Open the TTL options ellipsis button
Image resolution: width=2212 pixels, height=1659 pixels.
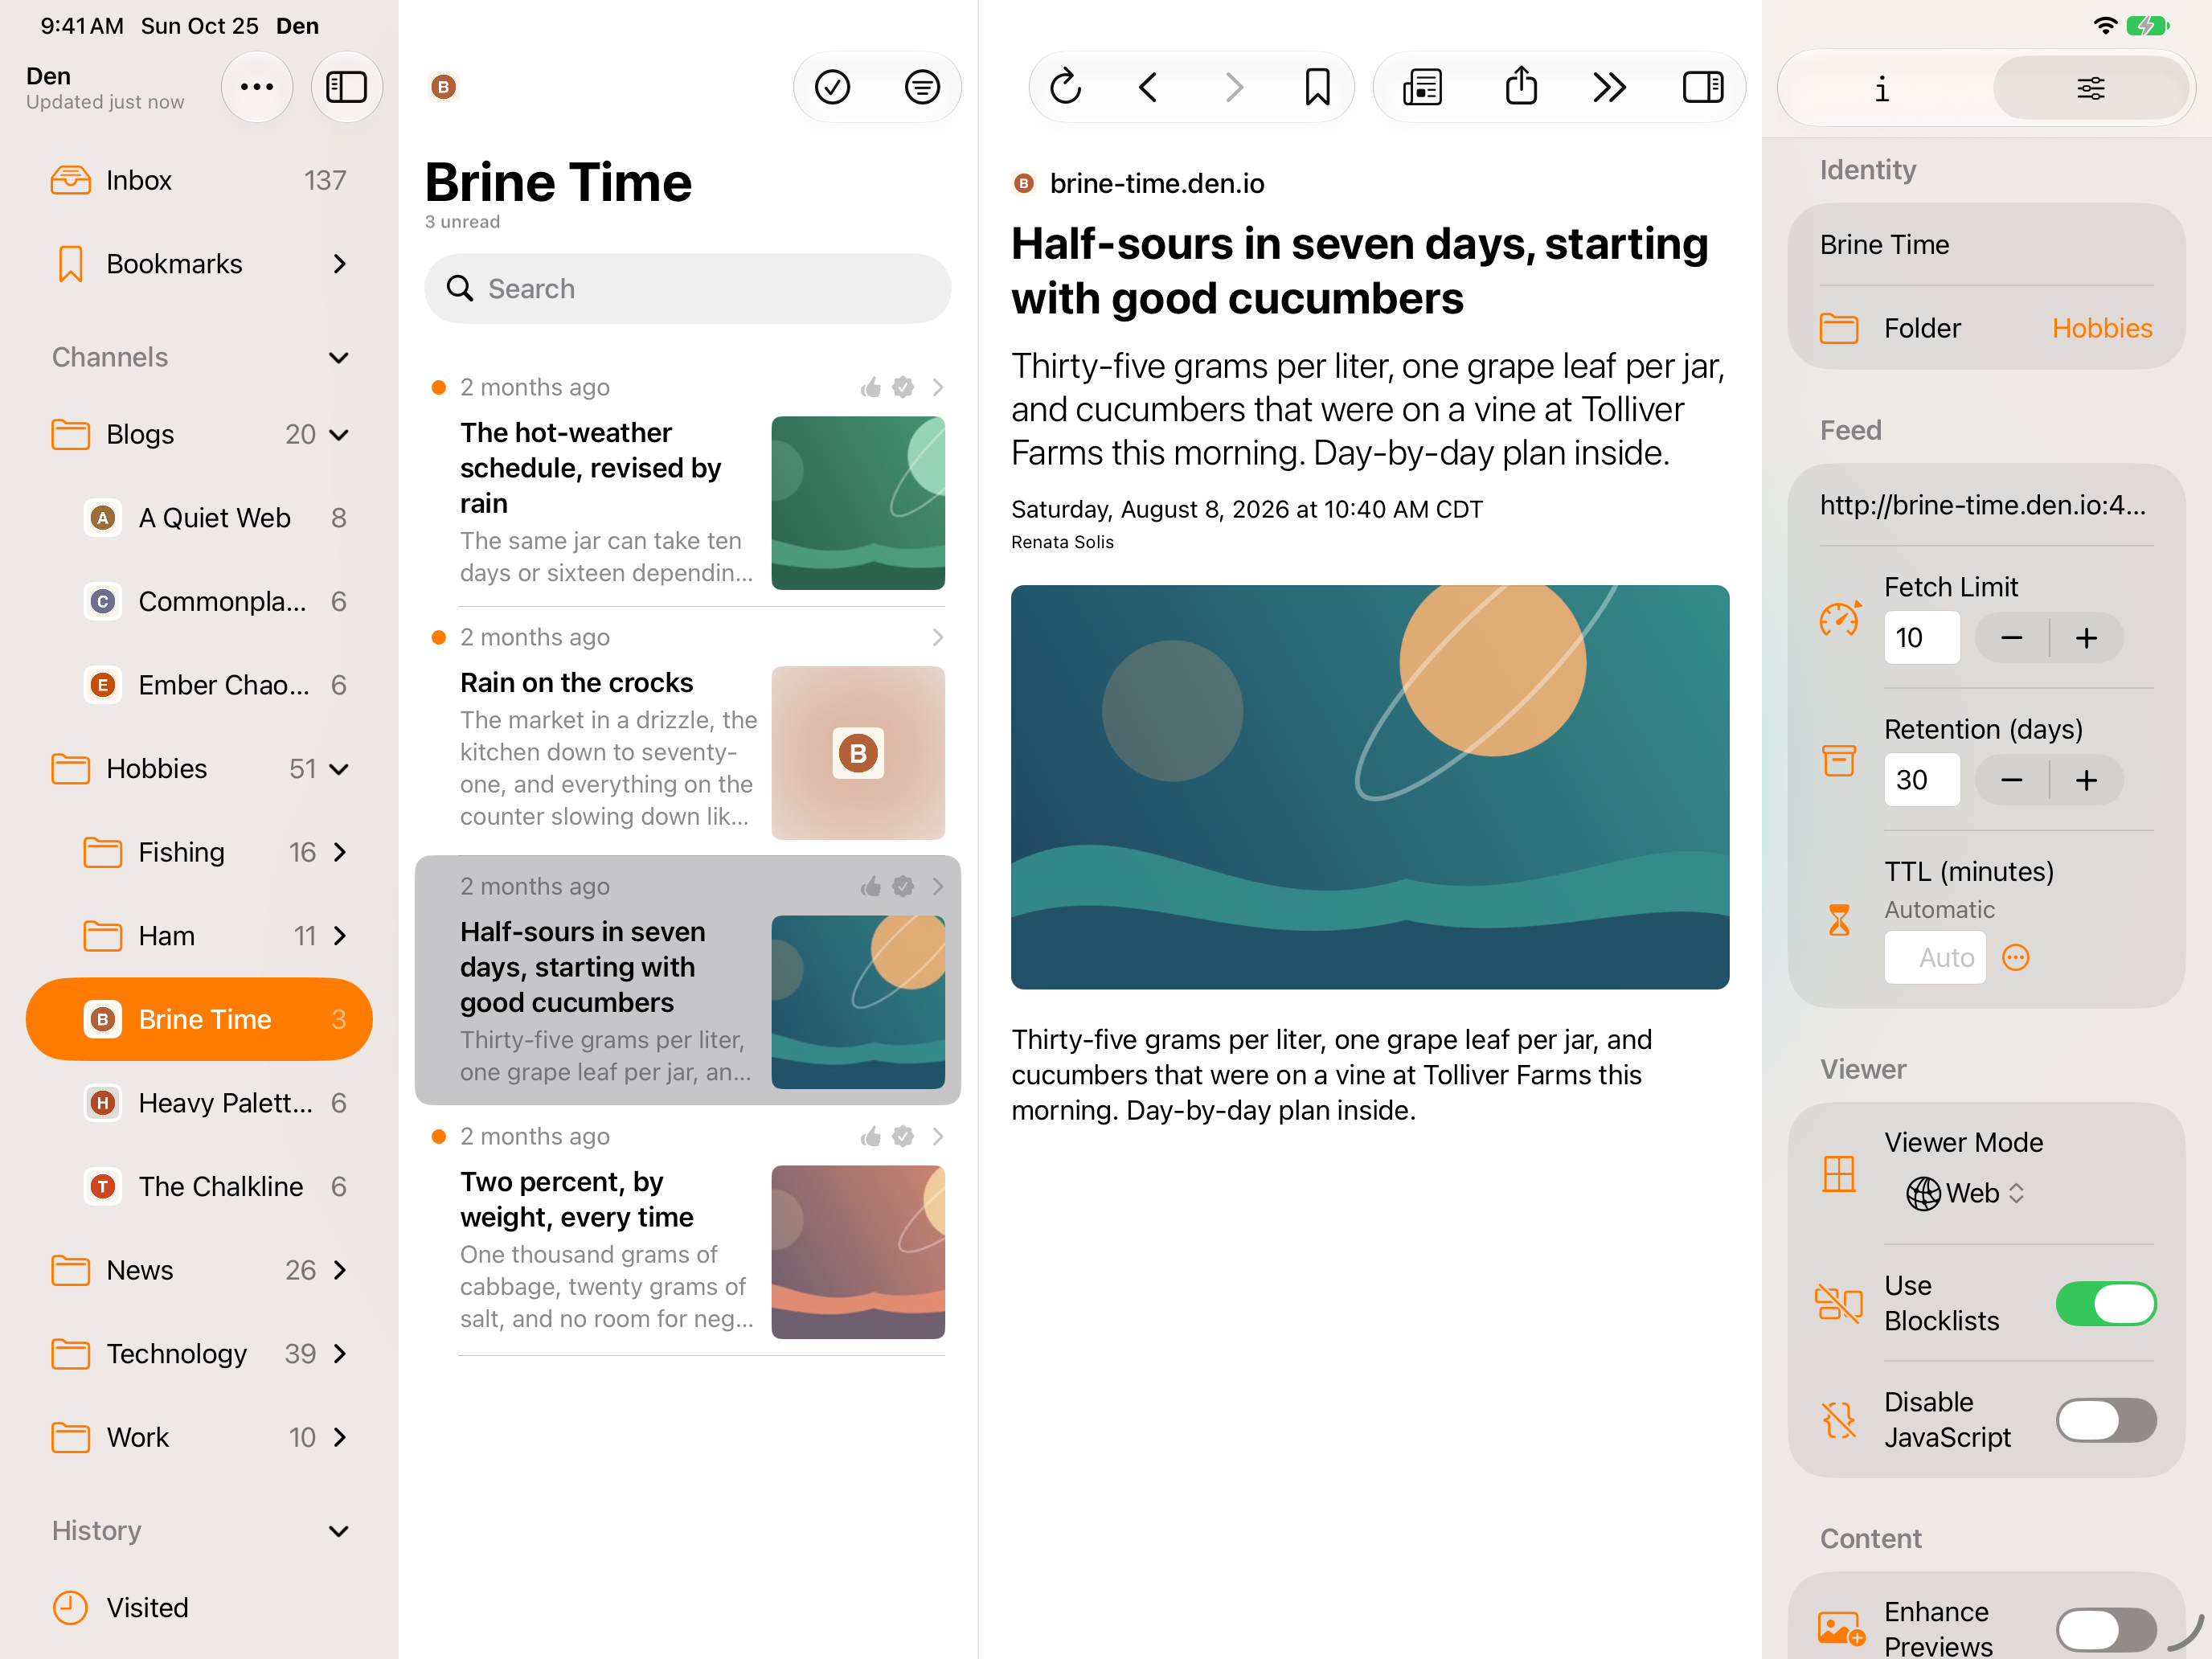pyautogui.click(x=2016, y=958)
